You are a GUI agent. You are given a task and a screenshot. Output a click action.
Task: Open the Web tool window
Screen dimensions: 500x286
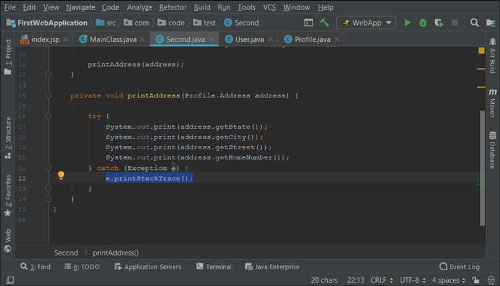7,241
